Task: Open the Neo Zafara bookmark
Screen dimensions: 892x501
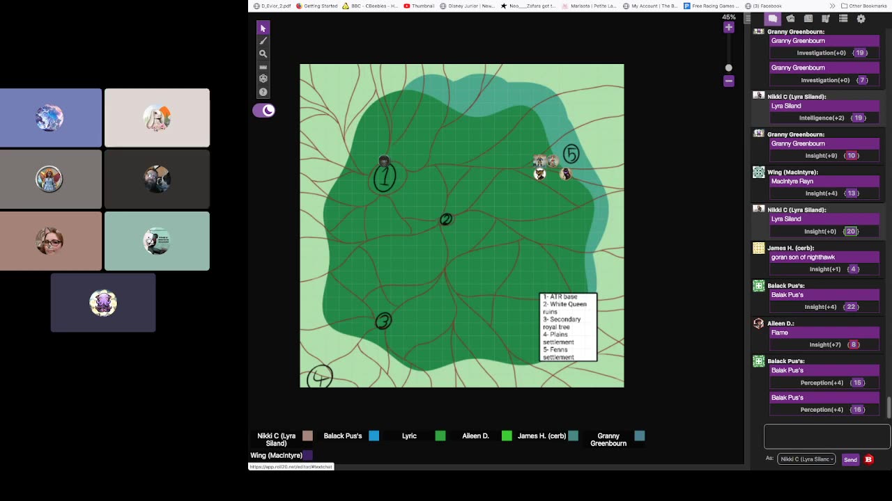Action: (x=528, y=6)
